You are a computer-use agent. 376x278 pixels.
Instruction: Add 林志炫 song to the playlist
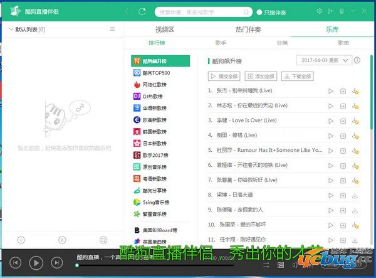pos(343,106)
